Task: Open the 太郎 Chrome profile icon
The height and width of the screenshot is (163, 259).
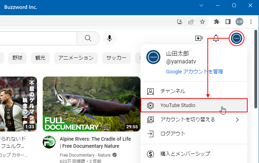Action: click(x=239, y=22)
